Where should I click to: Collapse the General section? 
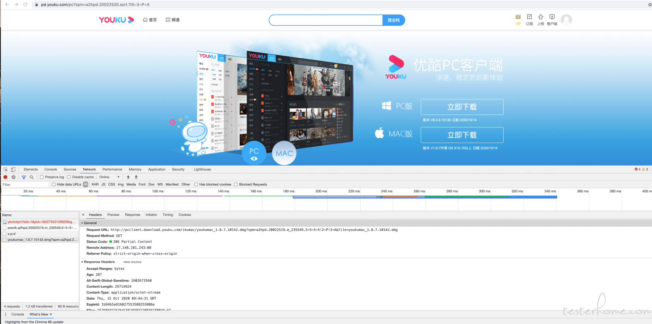tap(82, 223)
